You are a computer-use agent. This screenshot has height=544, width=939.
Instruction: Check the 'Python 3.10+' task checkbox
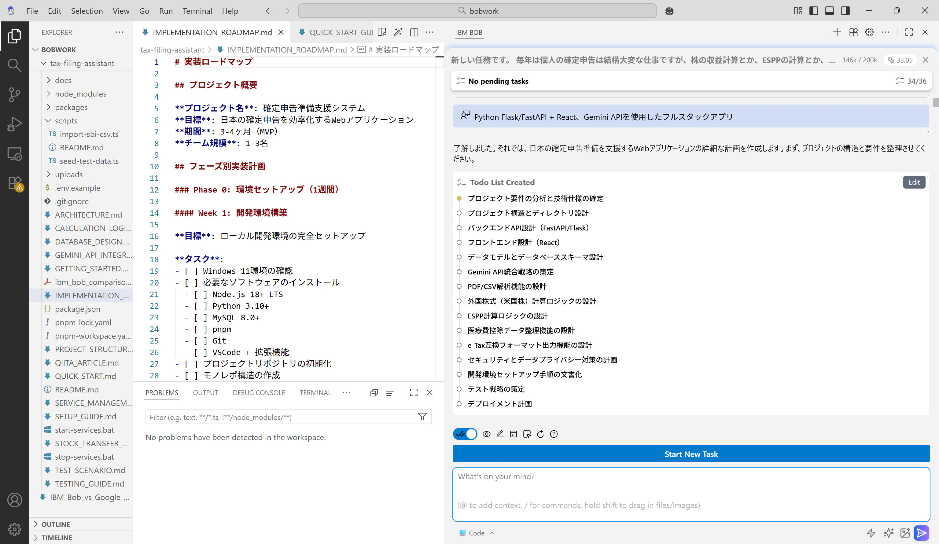pos(201,306)
